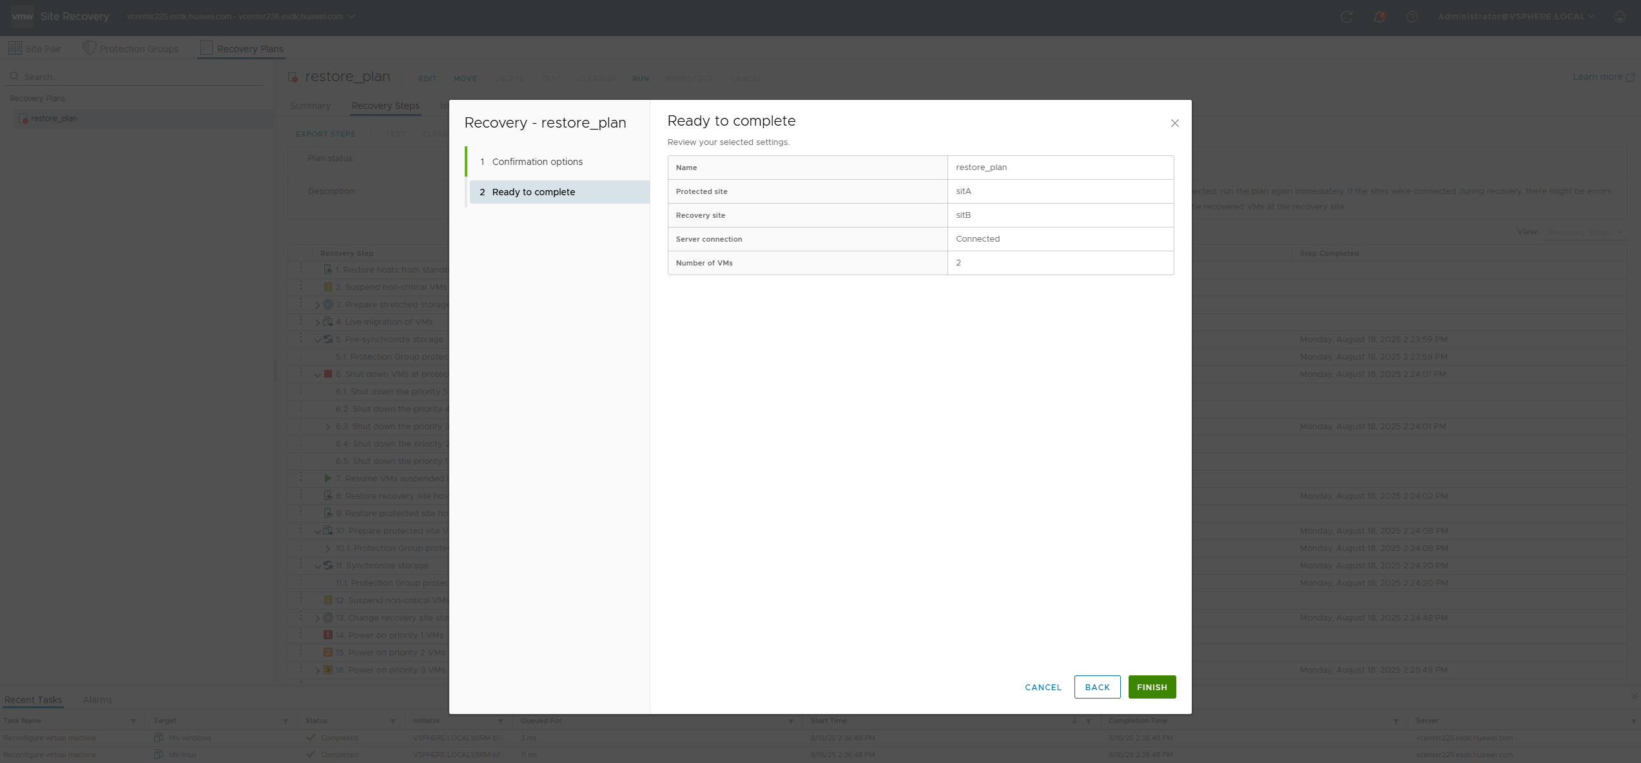1641x763 pixels.
Task: Click the refresh icon in the header
Action: point(1346,17)
